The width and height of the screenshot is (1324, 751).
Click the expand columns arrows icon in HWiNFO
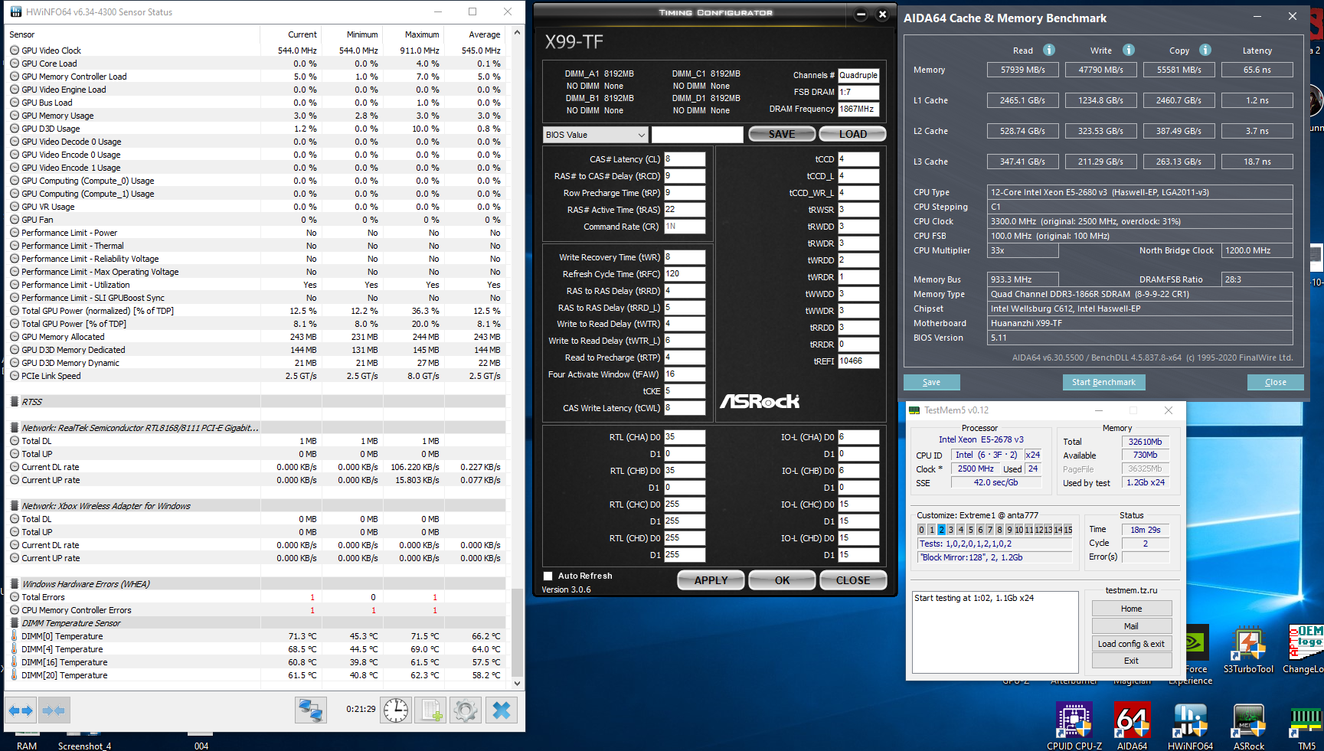[21, 710]
